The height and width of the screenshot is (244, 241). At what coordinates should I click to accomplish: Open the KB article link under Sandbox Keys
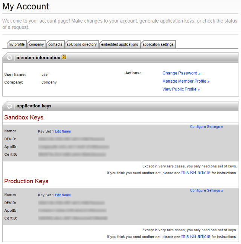coord(196,173)
